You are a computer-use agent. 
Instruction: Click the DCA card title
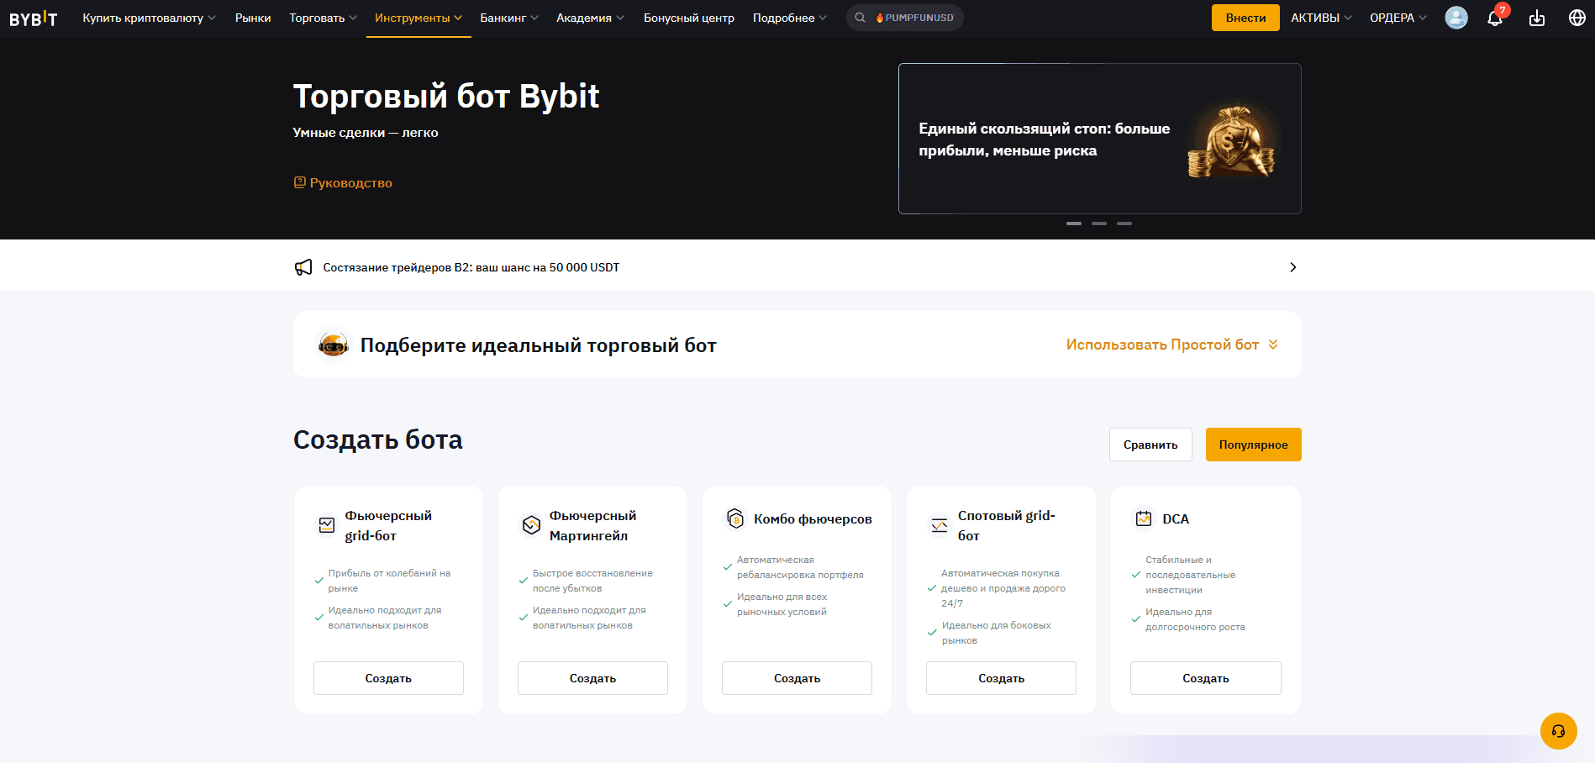coord(1176,519)
